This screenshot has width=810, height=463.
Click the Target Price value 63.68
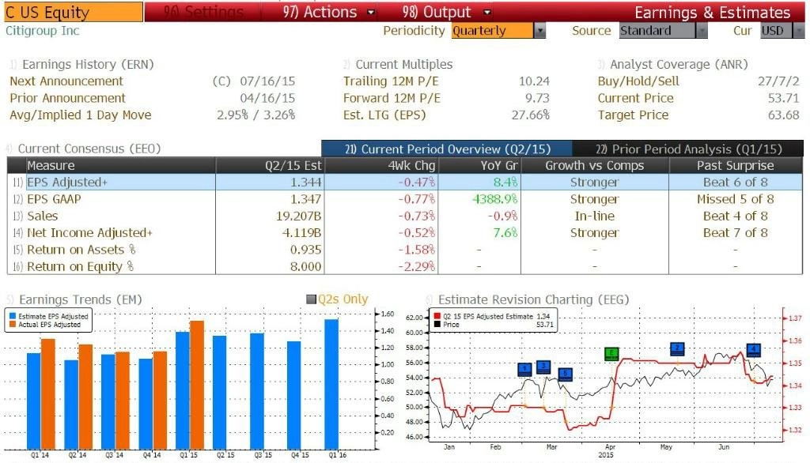click(784, 115)
